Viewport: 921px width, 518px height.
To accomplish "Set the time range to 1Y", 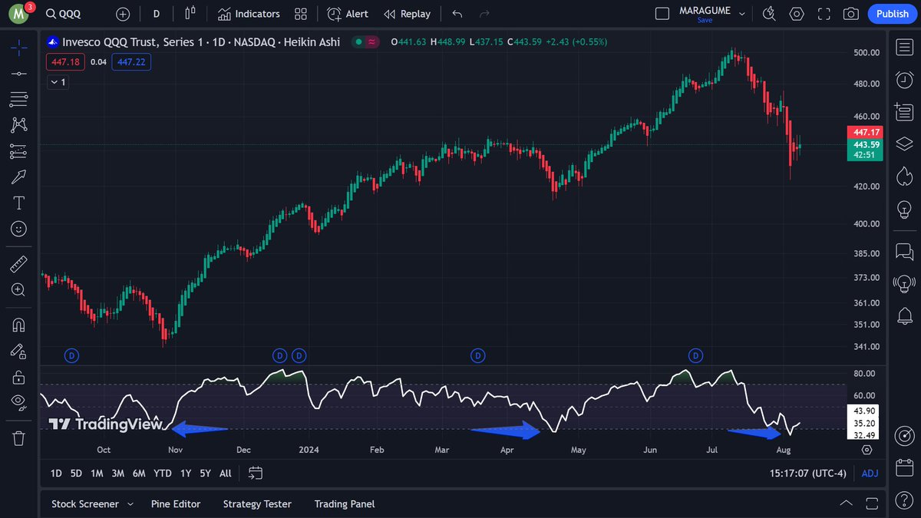I will click(x=185, y=473).
